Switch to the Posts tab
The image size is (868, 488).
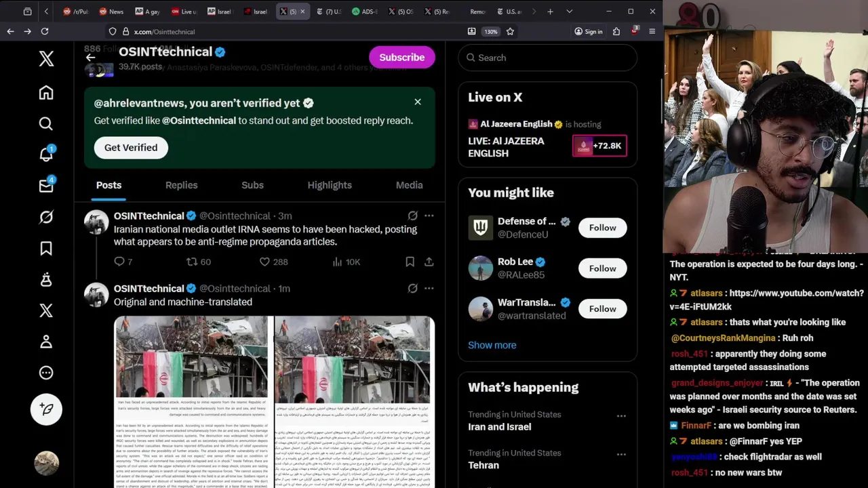click(x=108, y=185)
